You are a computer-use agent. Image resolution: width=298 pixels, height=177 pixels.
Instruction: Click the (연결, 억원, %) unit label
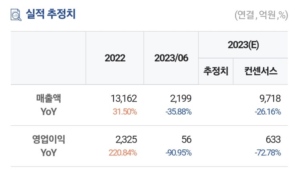tap(261, 15)
